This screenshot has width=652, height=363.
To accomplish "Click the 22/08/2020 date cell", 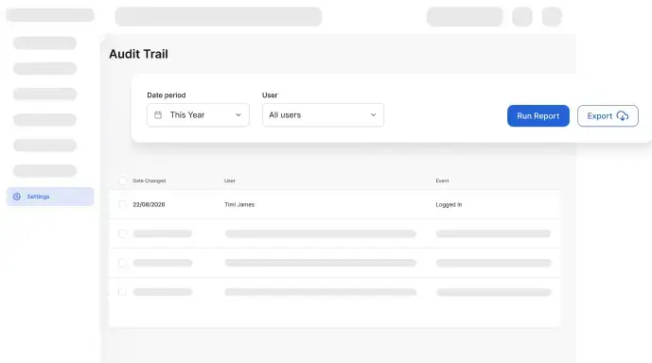I will (x=149, y=204).
